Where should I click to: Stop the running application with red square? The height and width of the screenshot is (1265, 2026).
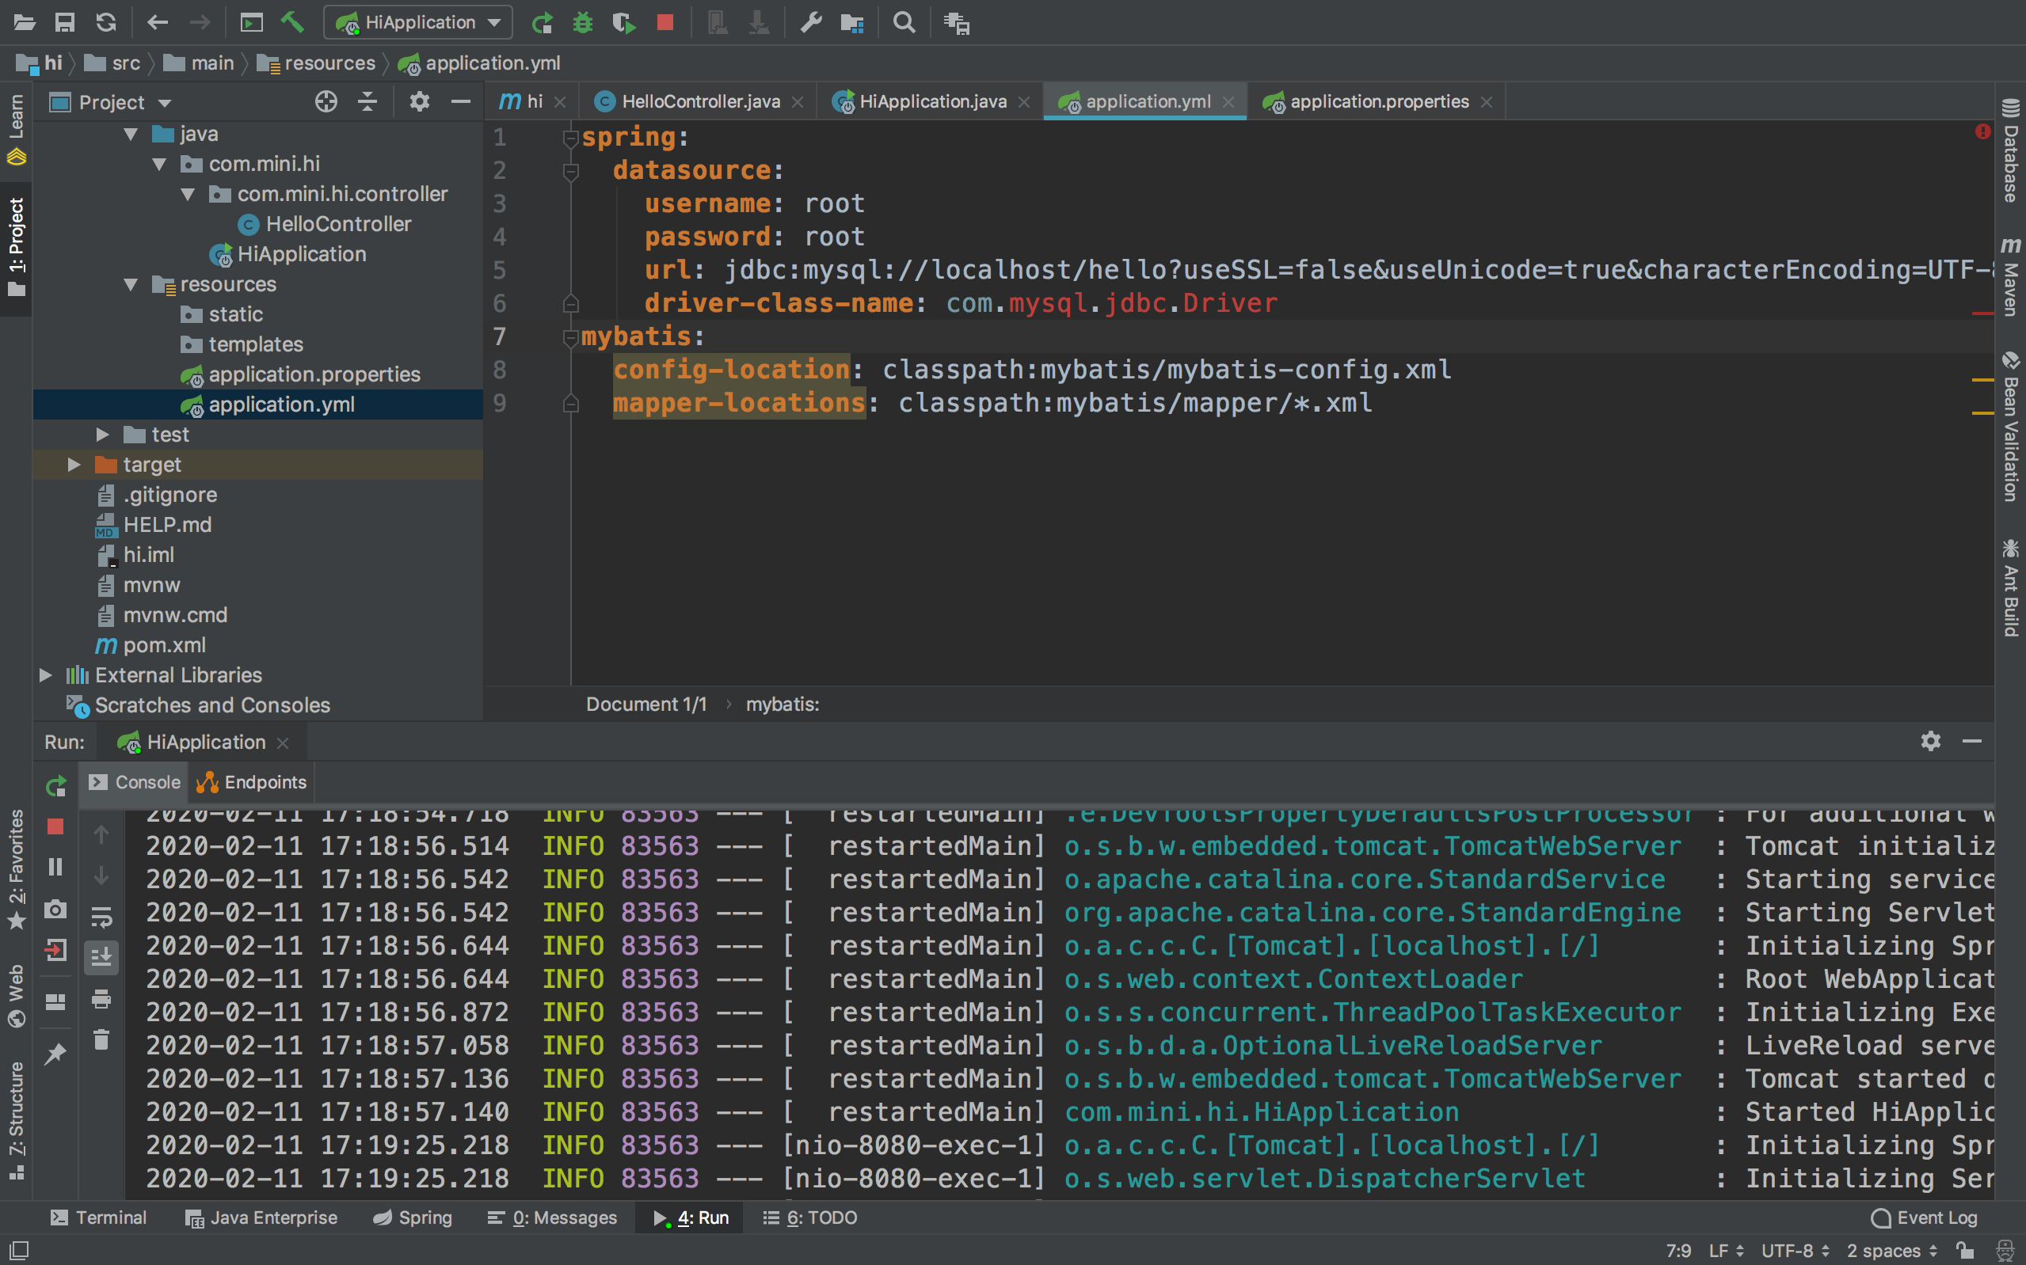[665, 21]
